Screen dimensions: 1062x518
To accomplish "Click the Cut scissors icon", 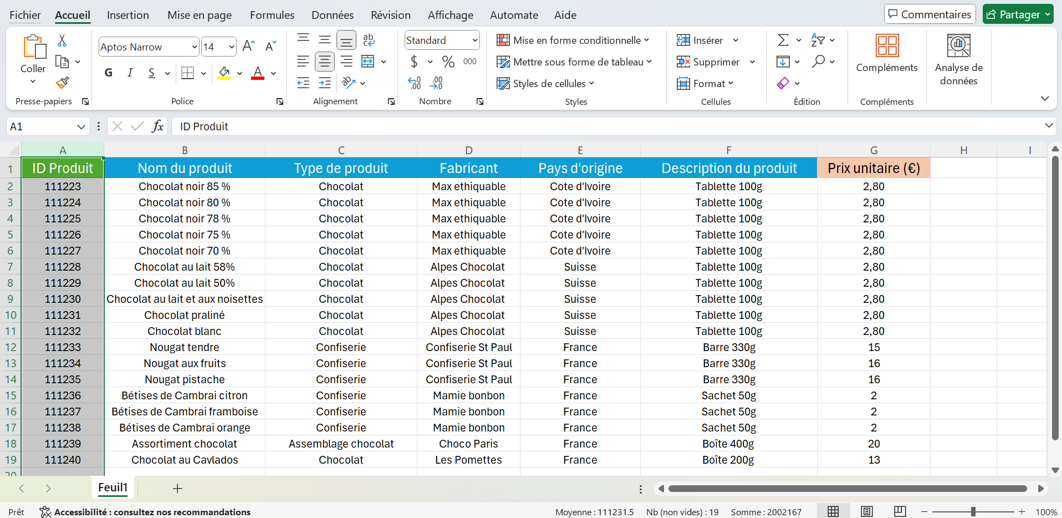I will point(62,40).
